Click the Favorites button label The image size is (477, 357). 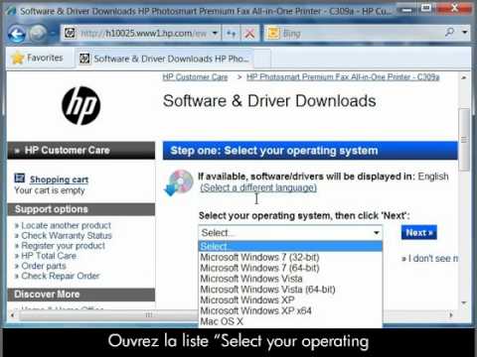point(45,58)
